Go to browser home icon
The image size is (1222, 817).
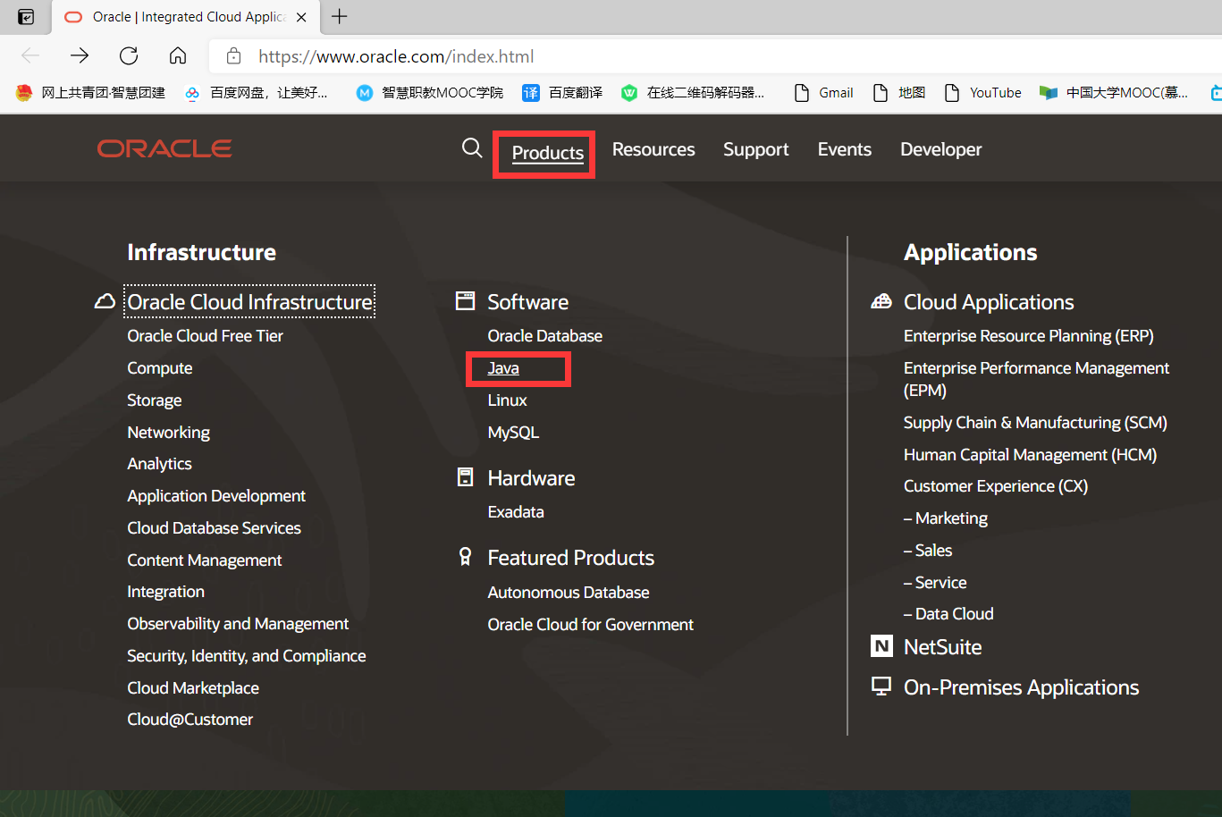(x=178, y=55)
